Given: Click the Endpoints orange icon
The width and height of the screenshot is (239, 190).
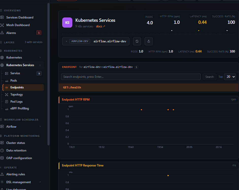Looking at the screenshot, I should tap(7, 88).
